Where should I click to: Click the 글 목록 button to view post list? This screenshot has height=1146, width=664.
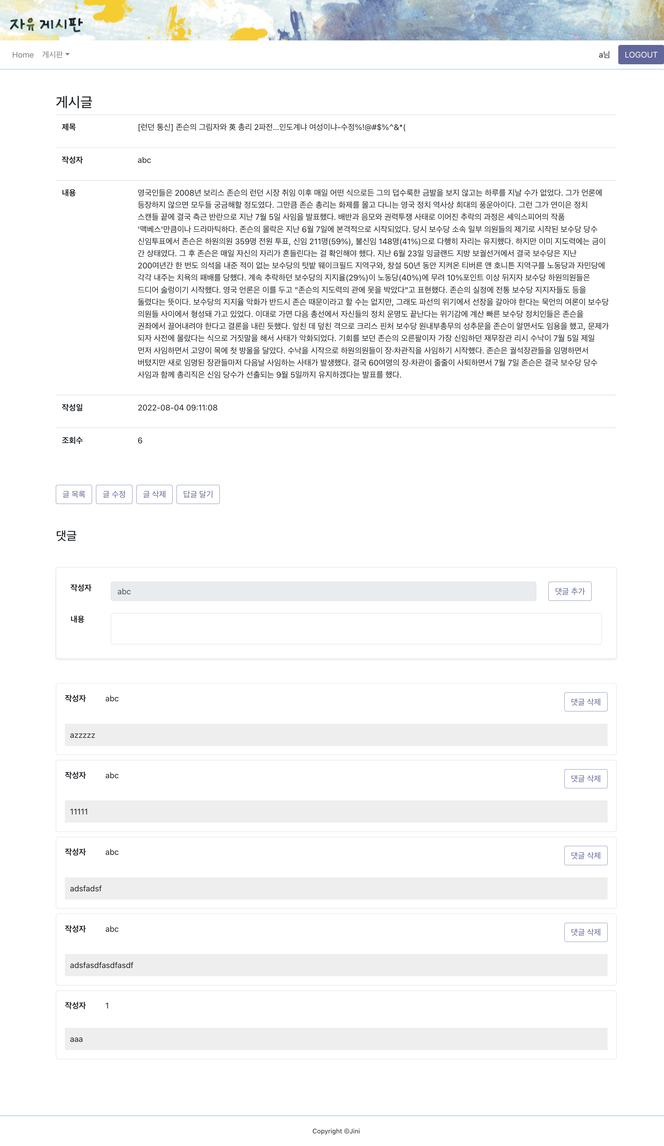coord(74,494)
